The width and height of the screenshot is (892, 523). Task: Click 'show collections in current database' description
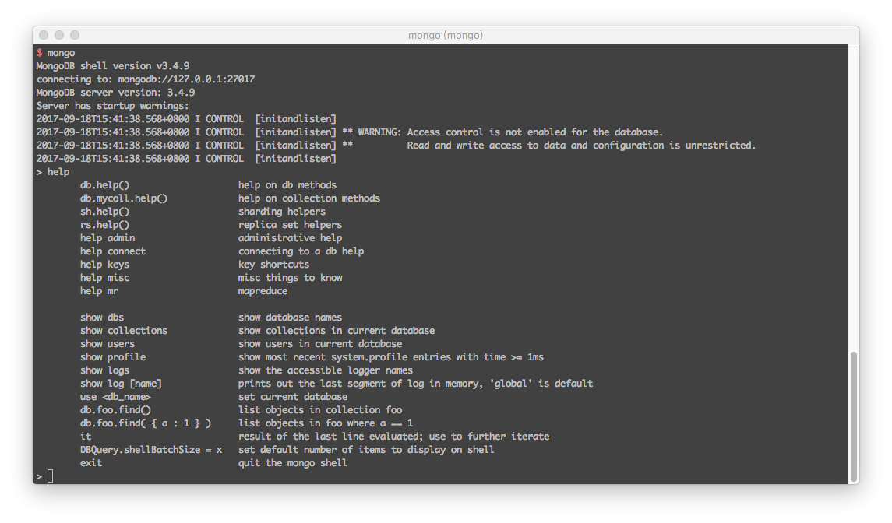337,330
